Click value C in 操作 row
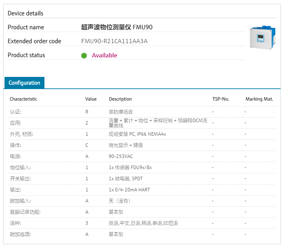Screen dimensions: 283x246 click(x=87, y=145)
